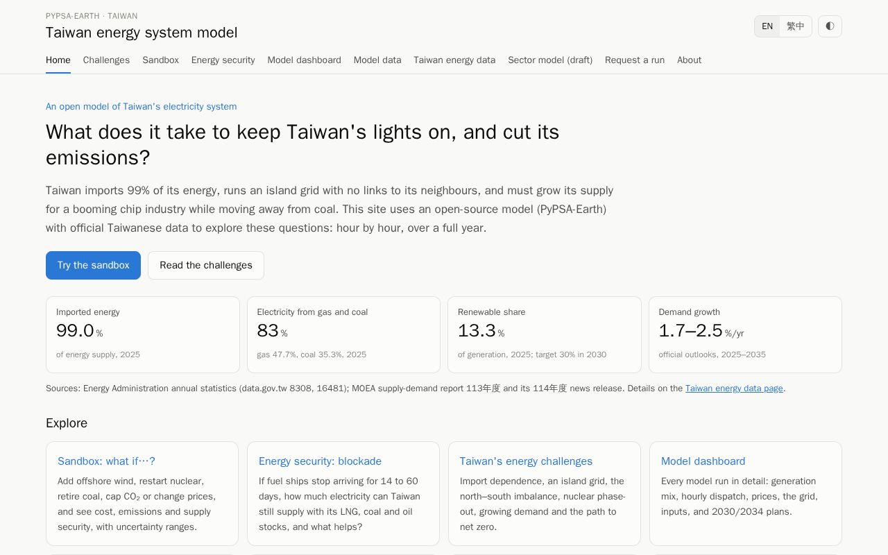Open the 'Sandbox: what if…?' card link
The width and height of the screenshot is (888, 555).
pyautogui.click(x=106, y=461)
